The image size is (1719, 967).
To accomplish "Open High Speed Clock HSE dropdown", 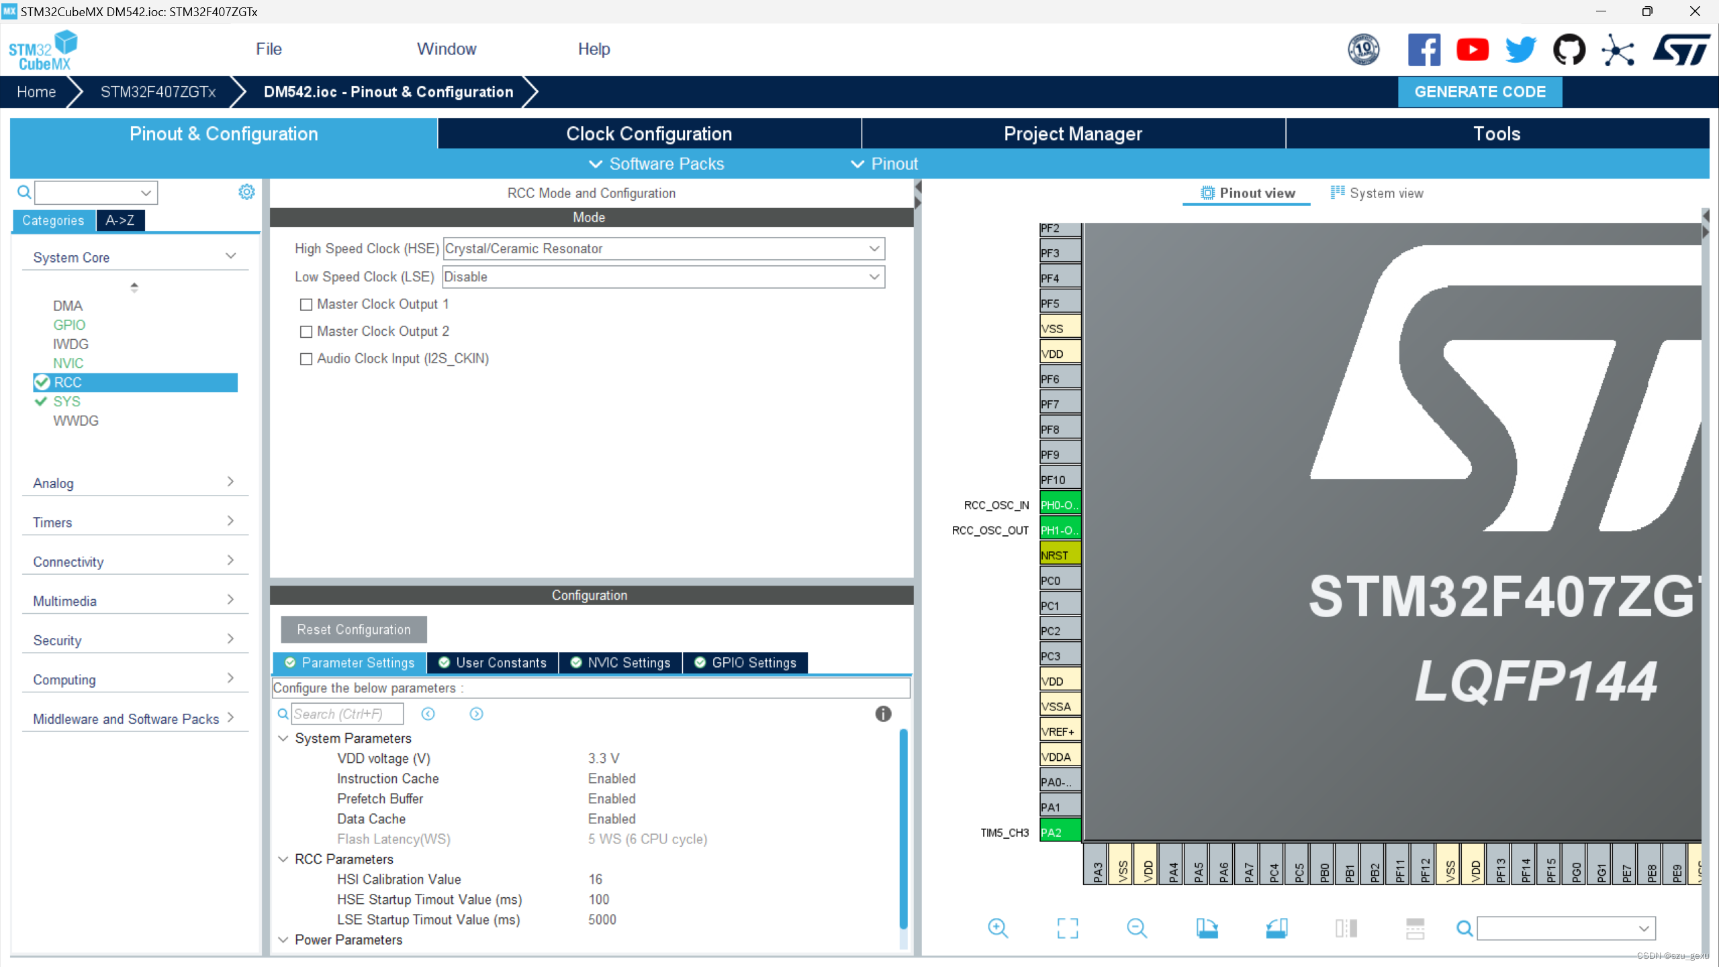I will 664,248.
